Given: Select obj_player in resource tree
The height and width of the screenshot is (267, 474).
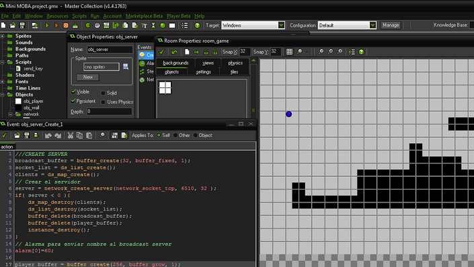Looking at the screenshot, I should click(33, 102).
